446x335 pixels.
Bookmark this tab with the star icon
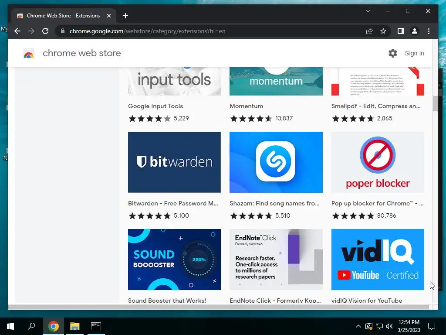[383, 31]
